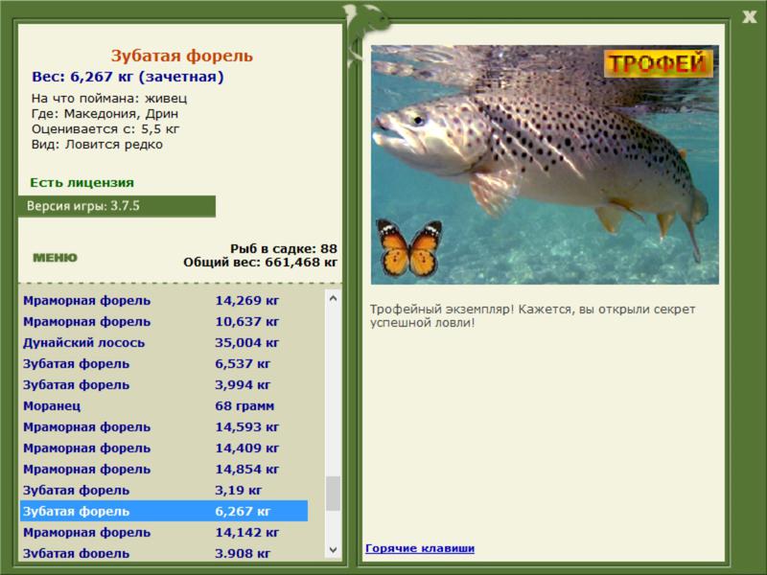Select highlighted Зубатая форель 6,267 кг row
767x575 pixels.
tap(164, 511)
